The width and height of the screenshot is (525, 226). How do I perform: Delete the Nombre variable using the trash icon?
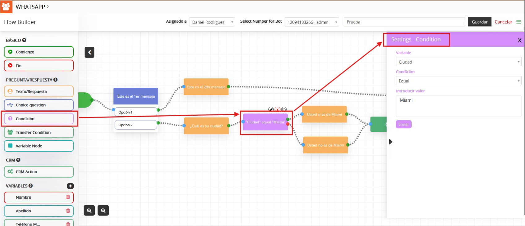click(x=68, y=197)
